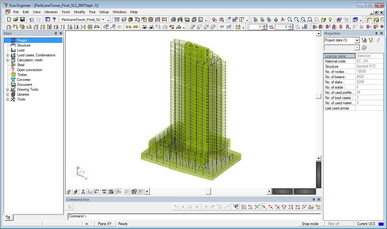
Task: Select the shaded rendering cube icon
Action: pos(76,191)
